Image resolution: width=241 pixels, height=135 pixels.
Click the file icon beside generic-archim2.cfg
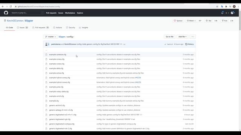(x=46, y=105)
